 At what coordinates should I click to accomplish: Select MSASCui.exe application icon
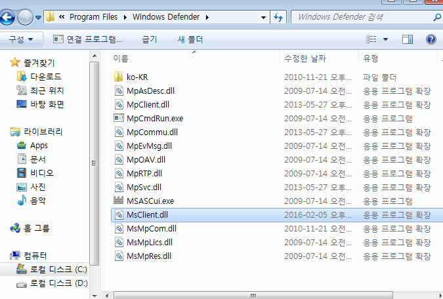pyautogui.click(x=118, y=201)
